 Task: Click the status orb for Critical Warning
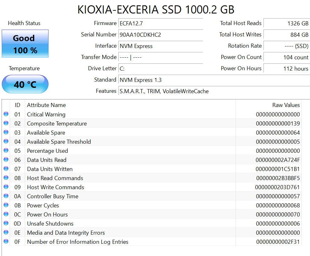click(6, 114)
